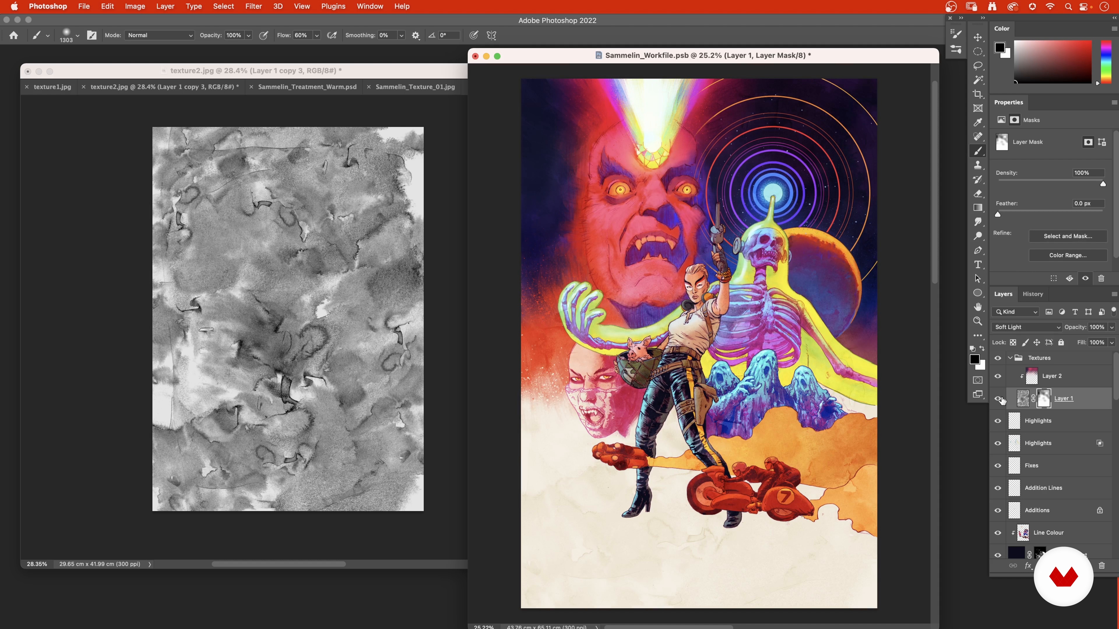Open the brush settings gear in options bar
The width and height of the screenshot is (1119, 629).
(x=416, y=36)
